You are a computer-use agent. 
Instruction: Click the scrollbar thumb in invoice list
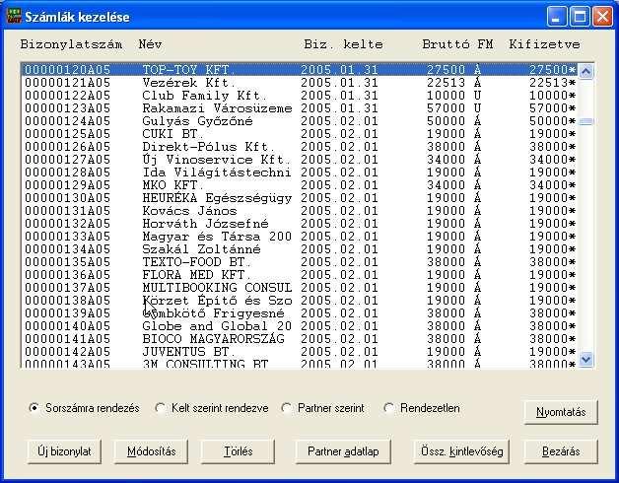click(x=585, y=121)
